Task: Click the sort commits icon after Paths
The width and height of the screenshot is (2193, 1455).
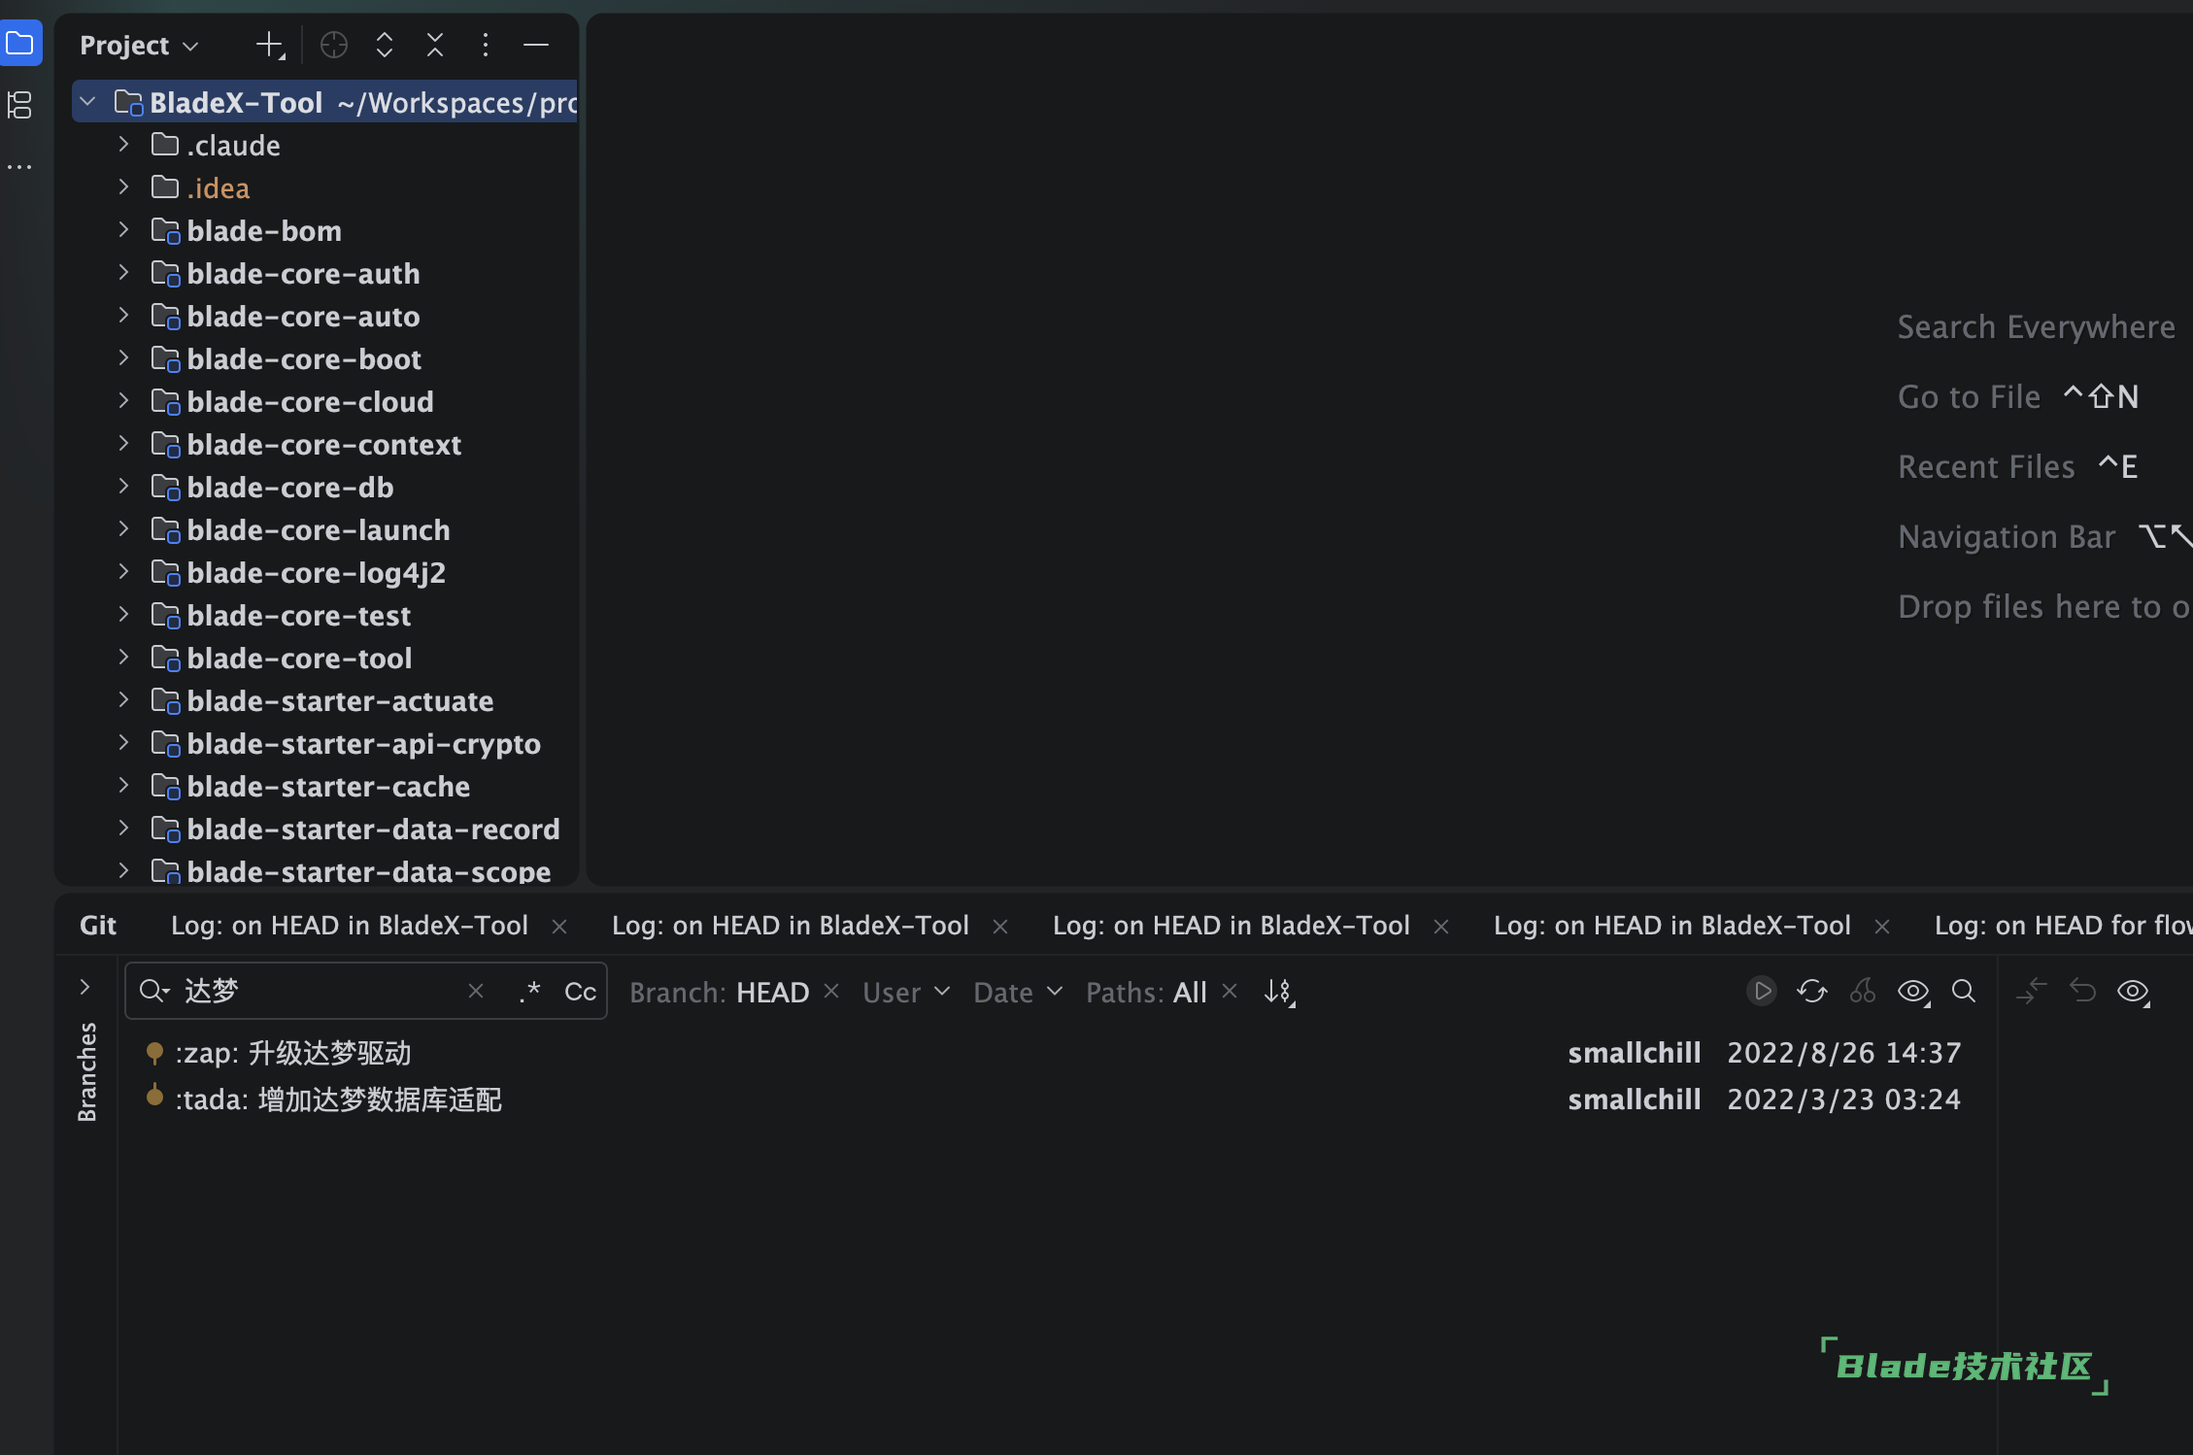Action: click(1279, 992)
